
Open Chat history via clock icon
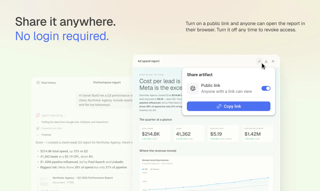pos(38,83)
